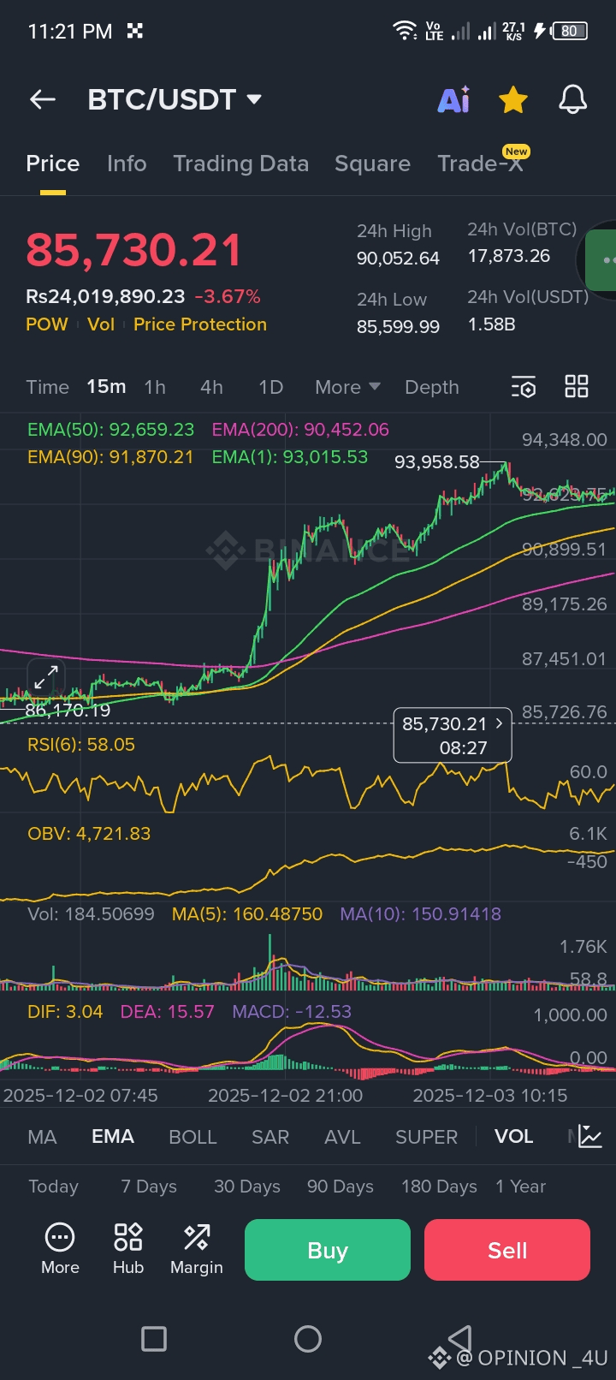Show 180 Days performance
Viewport: 616px width, 1380px height.
coord(439,1187)
